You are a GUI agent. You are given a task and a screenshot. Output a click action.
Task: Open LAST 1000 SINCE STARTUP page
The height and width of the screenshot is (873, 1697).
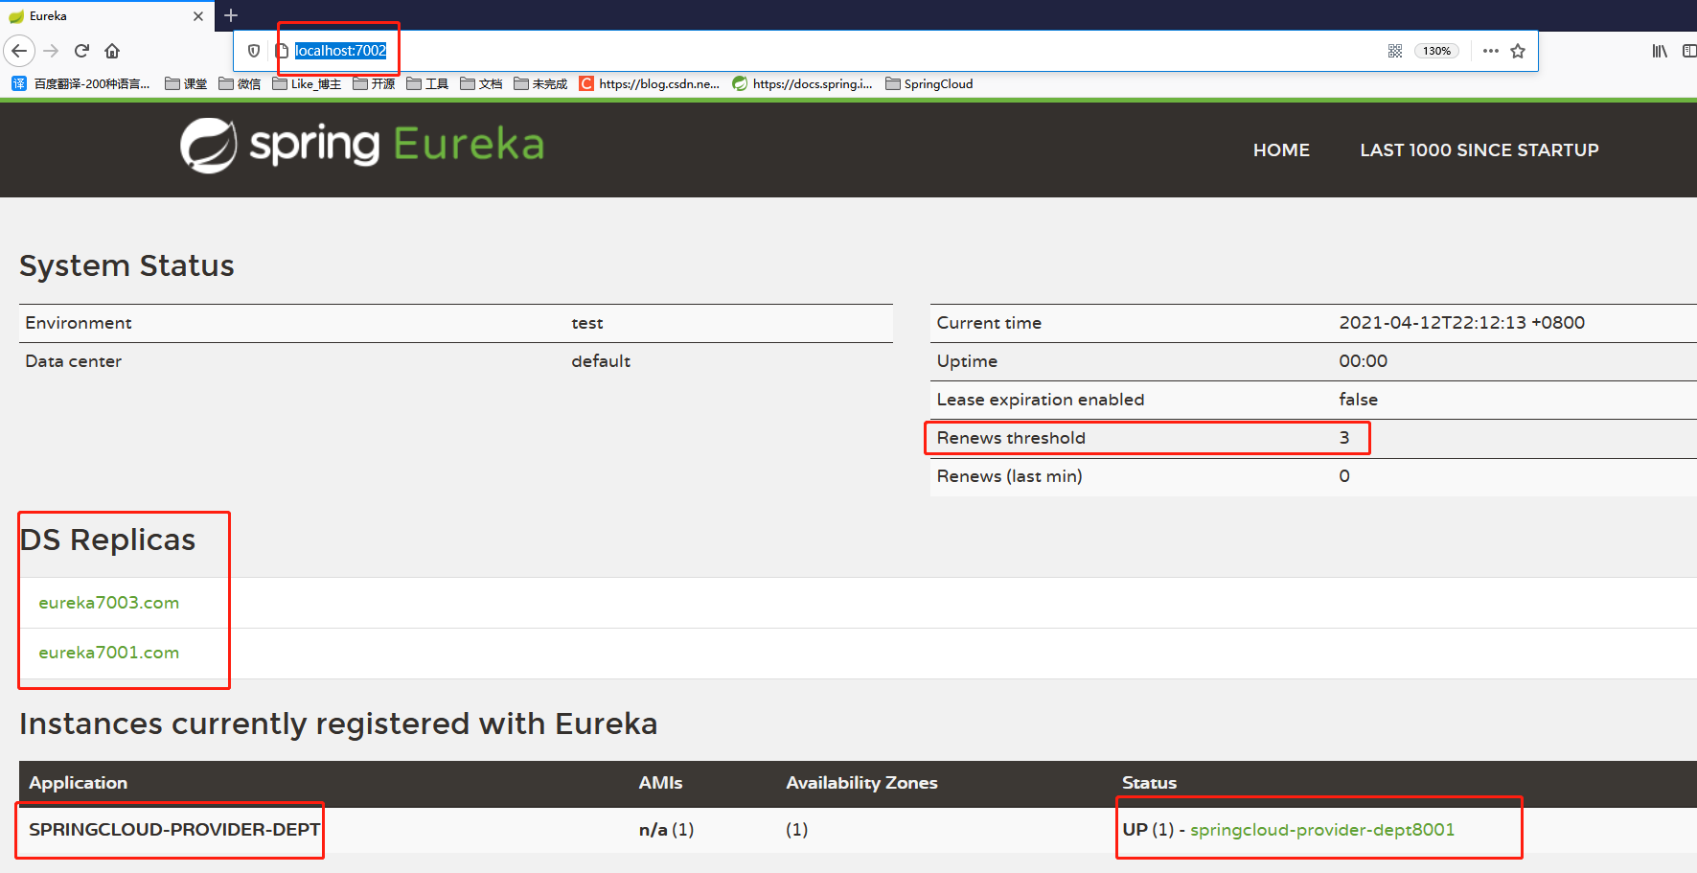coord(1479,149)
